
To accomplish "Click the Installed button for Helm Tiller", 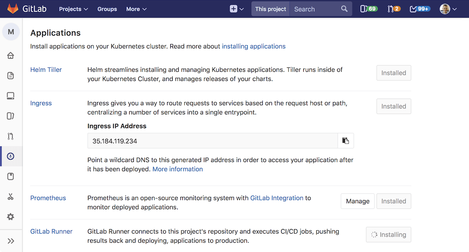I will 393,73.
